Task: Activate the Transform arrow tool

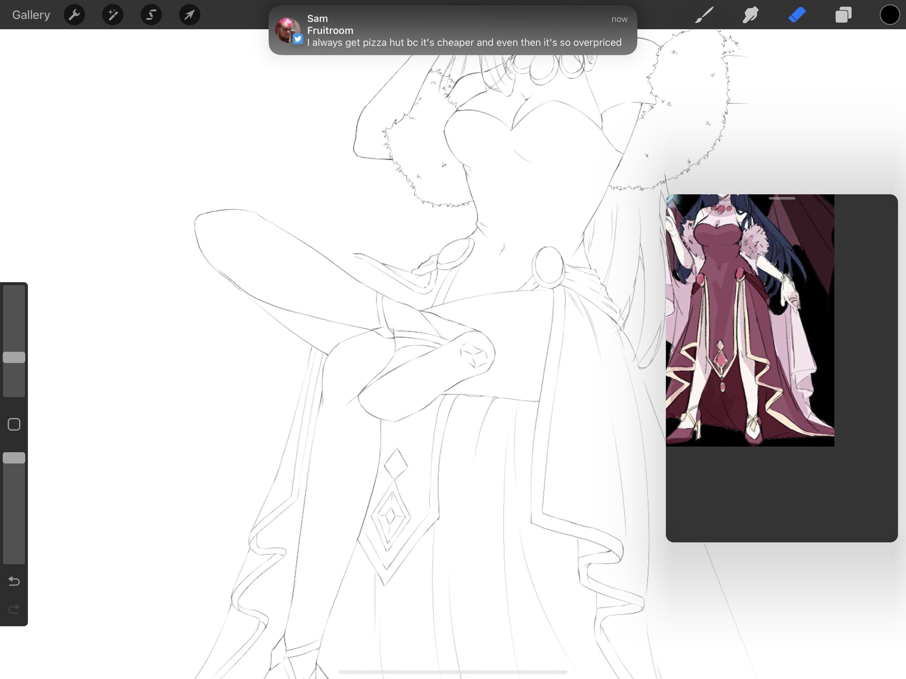Action: [189, 15]
